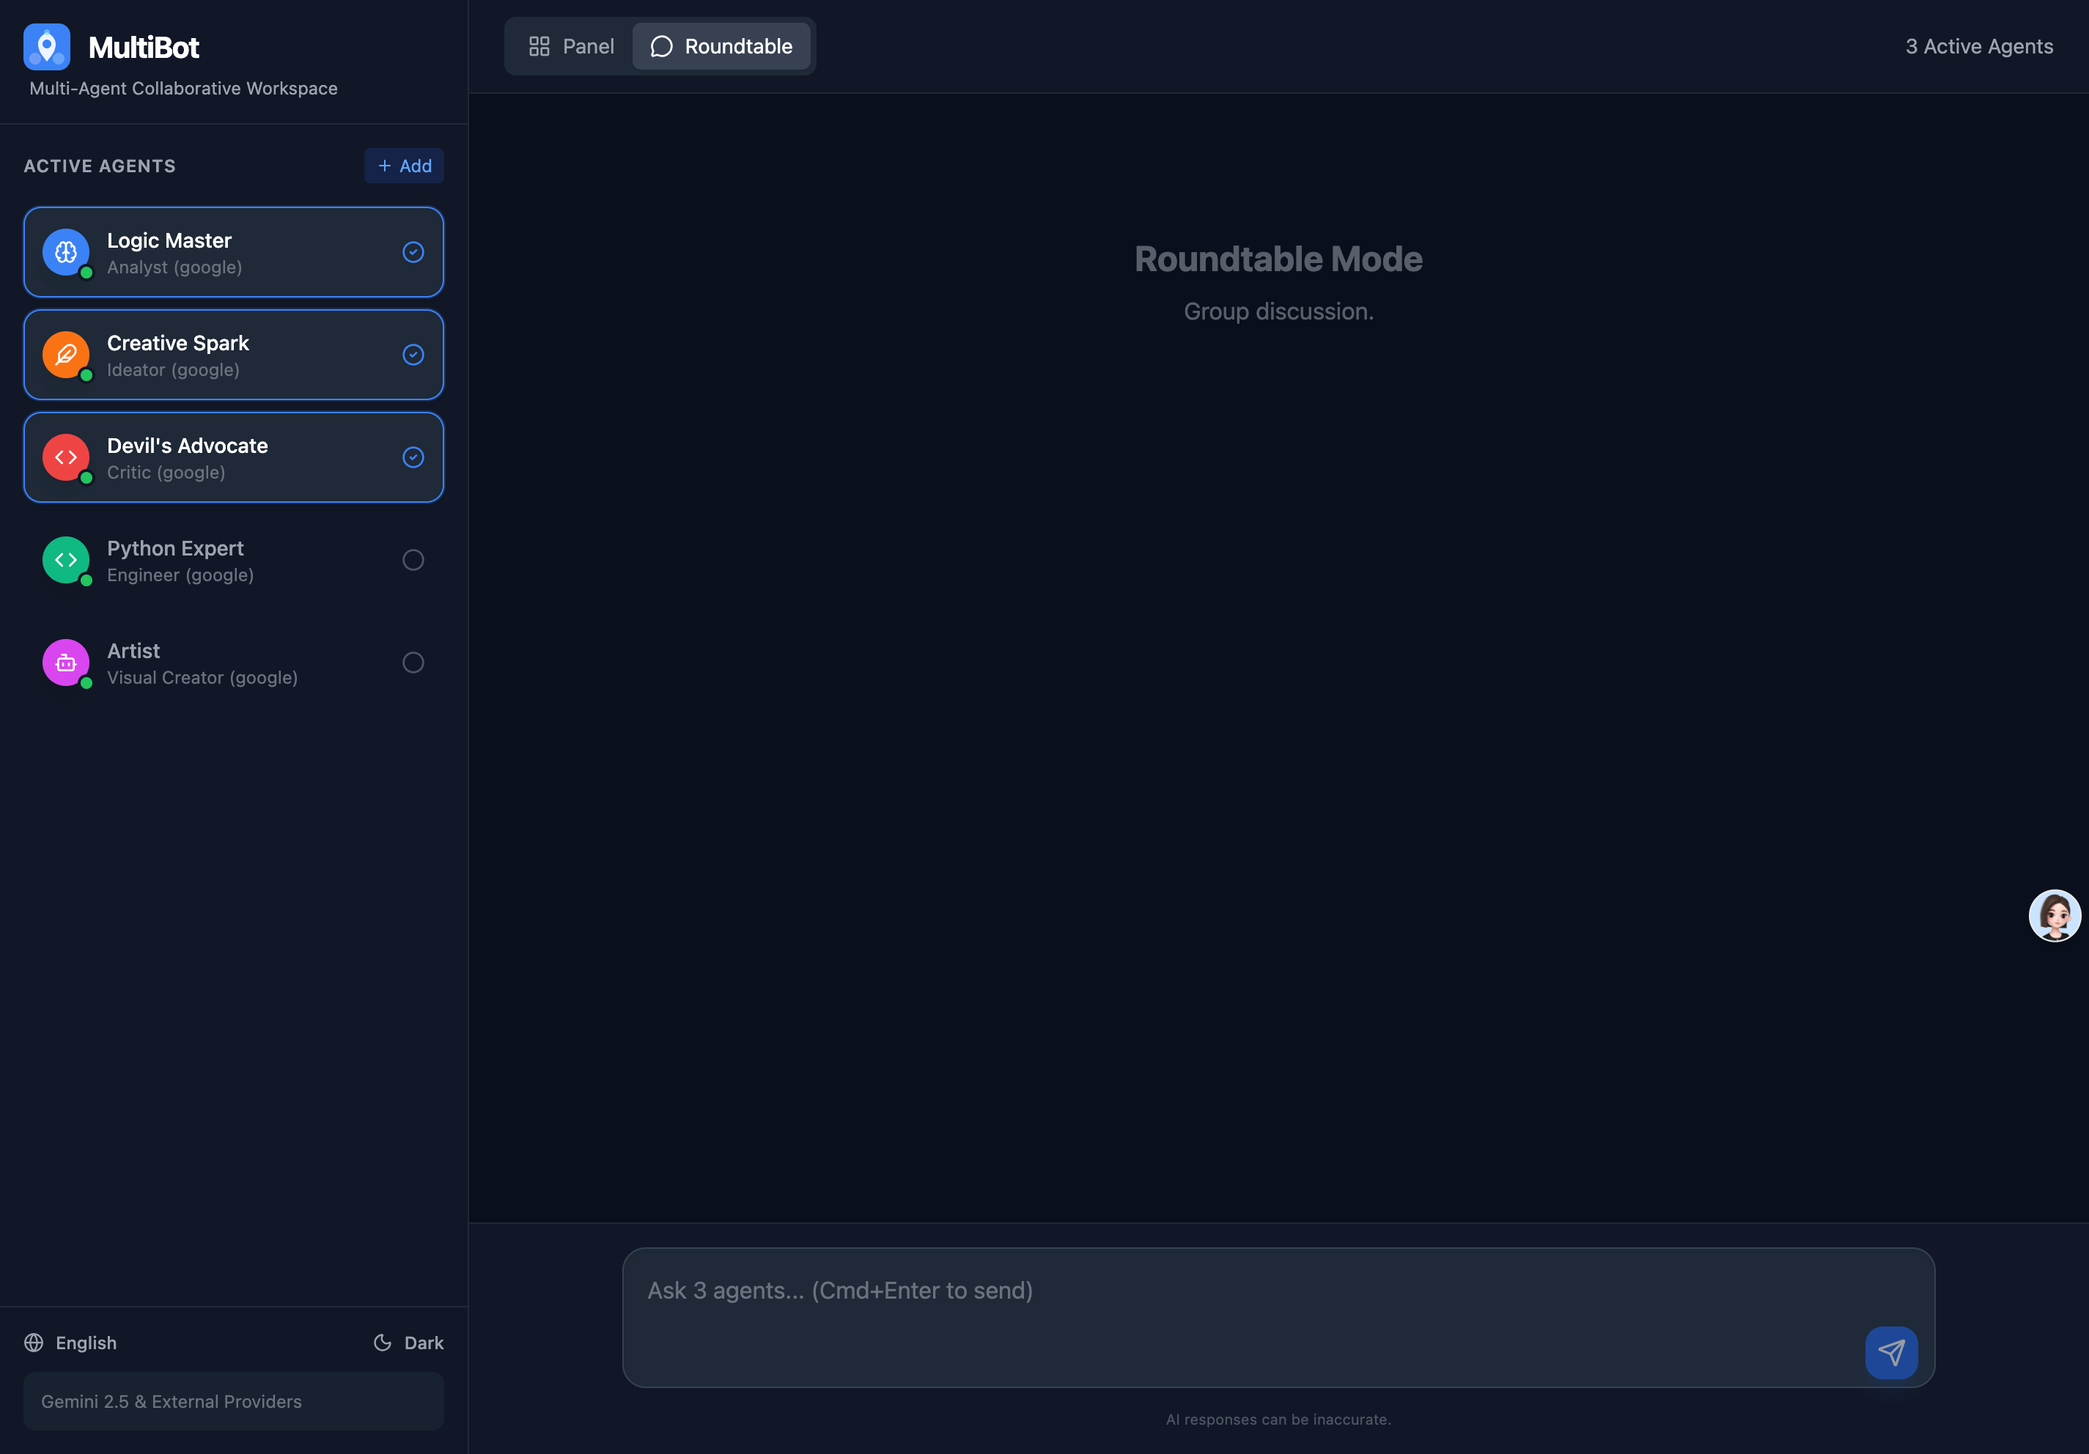Deselect the Logic Master agent checkmark
The height and width of the screenshot is (1454, 2089).
coord(413,252)
